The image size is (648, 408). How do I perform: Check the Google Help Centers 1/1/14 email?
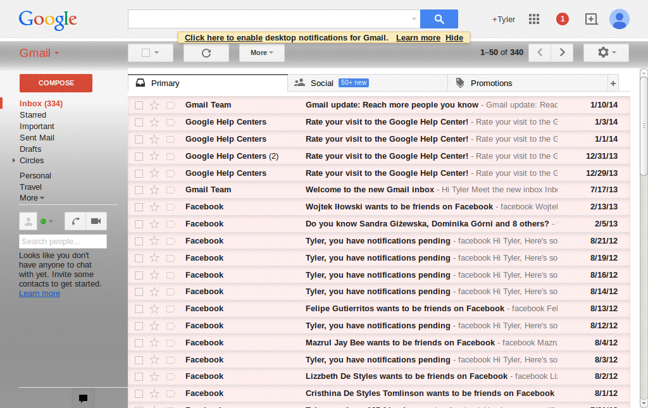coord(139,140)
